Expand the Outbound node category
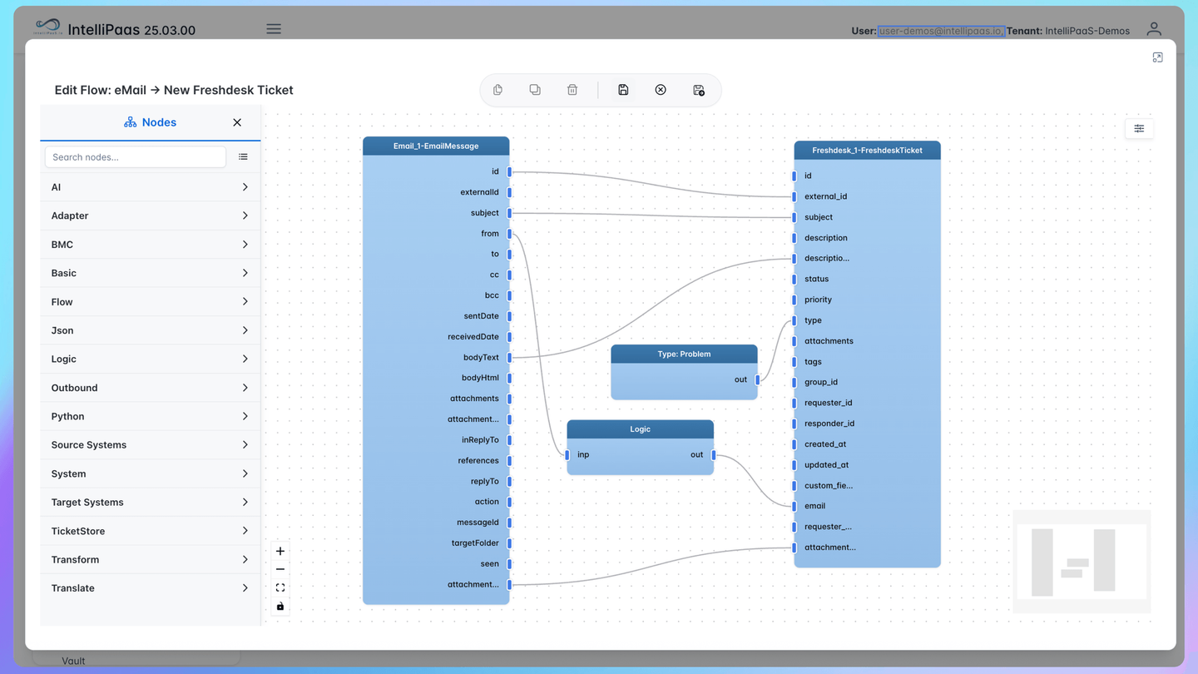 [150, 388]
